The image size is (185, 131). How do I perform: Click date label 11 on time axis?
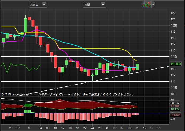pos(137,128)
